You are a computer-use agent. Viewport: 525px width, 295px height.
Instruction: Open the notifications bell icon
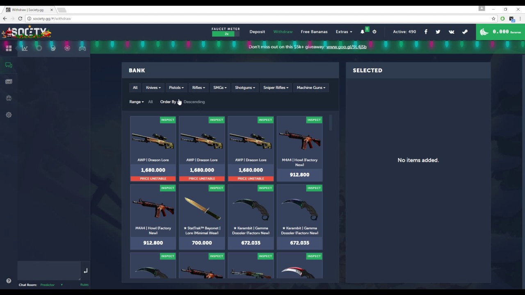[363, 32]
